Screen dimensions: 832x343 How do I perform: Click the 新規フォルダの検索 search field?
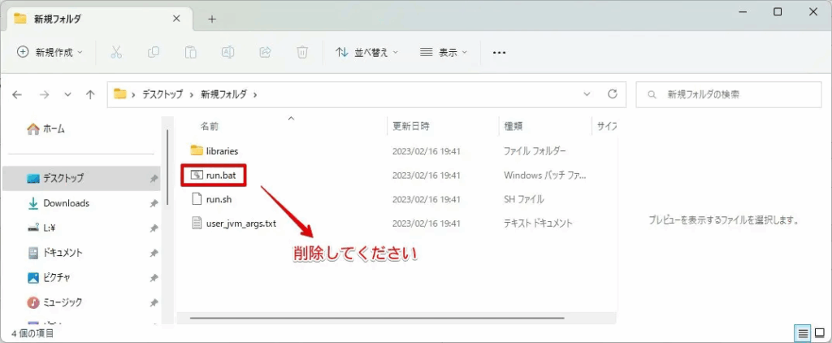click(x=731, y=94)
